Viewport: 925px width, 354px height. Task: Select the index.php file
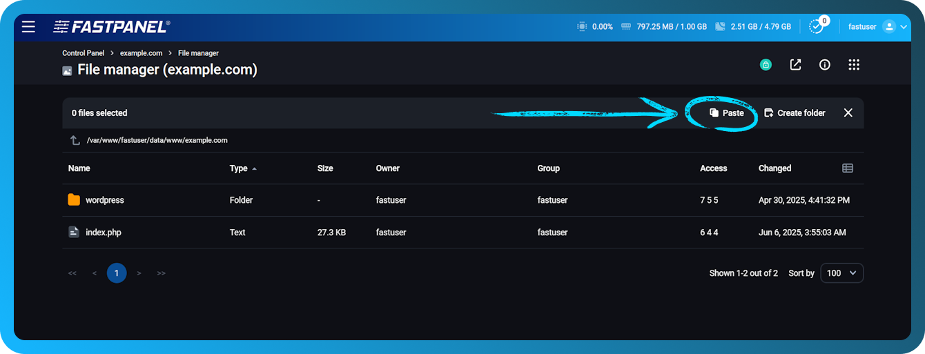pyautogui.click(x=103, y=233)
